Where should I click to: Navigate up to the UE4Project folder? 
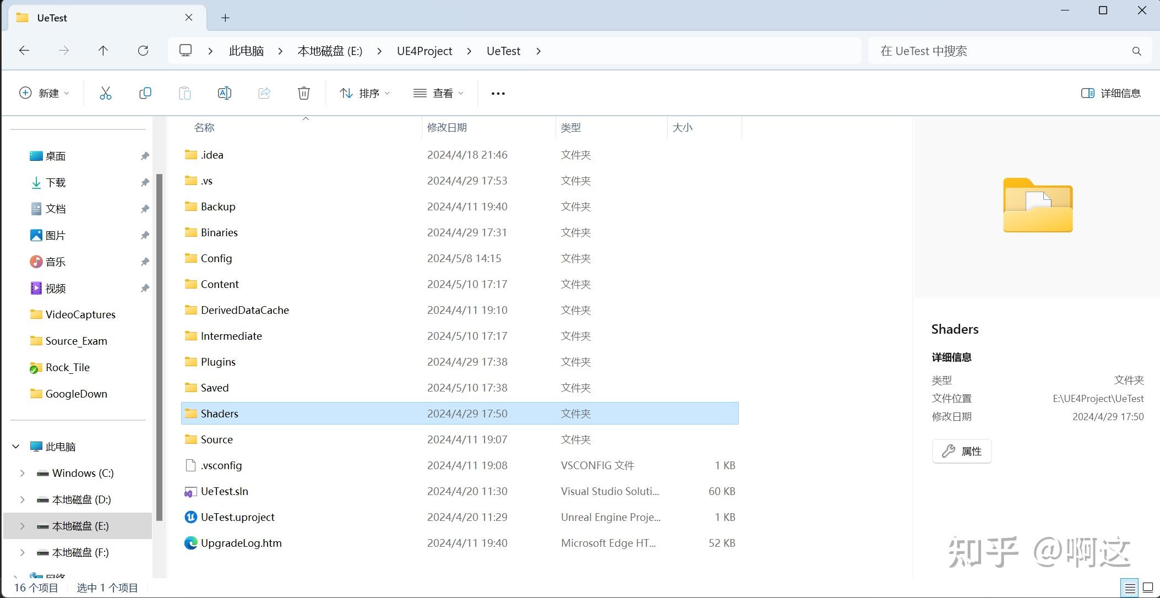[103, 50]
